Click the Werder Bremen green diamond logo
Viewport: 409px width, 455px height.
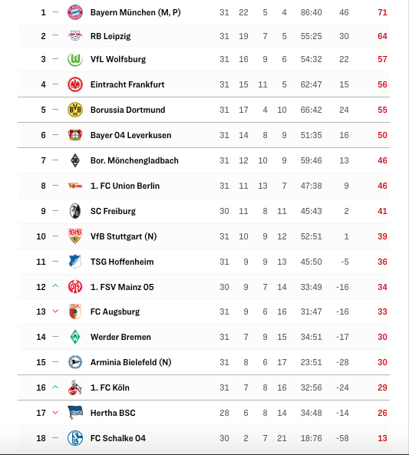[75, 337]
